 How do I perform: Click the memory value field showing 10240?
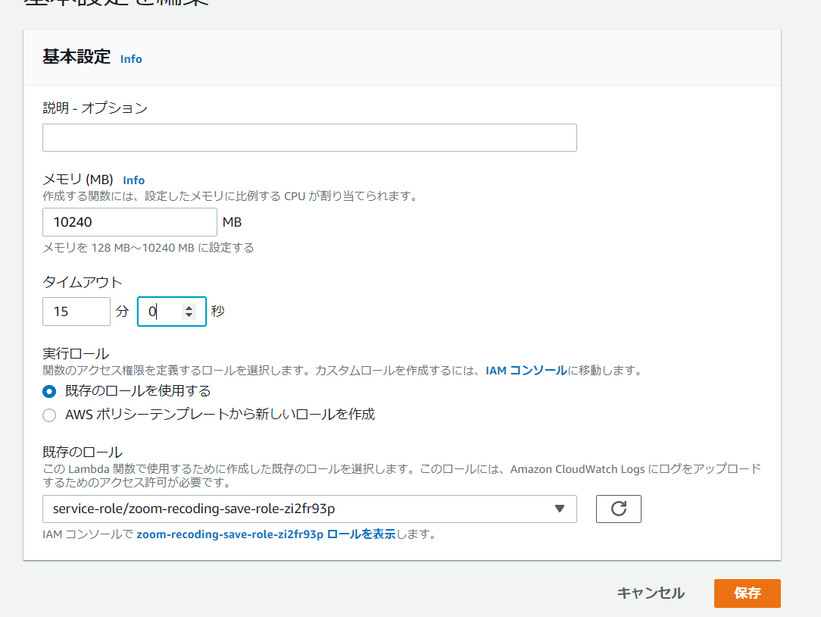pyautogui.click(x=129, y=221)
